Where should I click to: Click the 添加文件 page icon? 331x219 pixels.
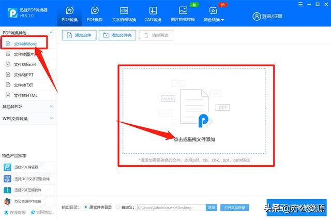coord(69,35)
